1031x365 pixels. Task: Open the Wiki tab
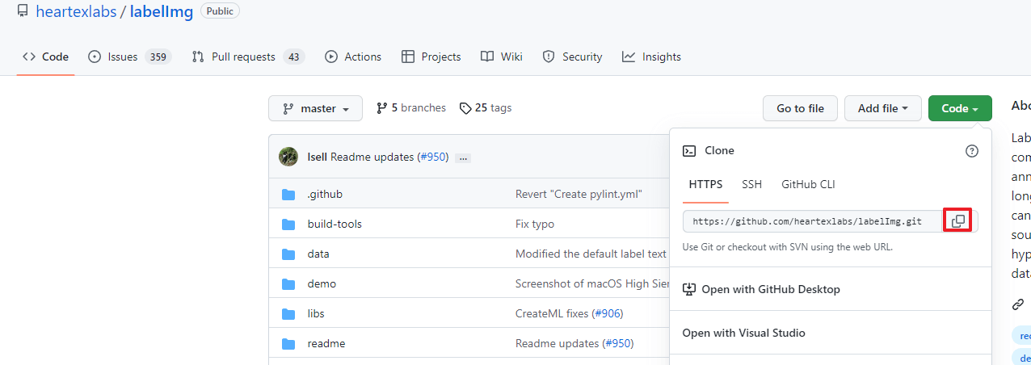502,57
